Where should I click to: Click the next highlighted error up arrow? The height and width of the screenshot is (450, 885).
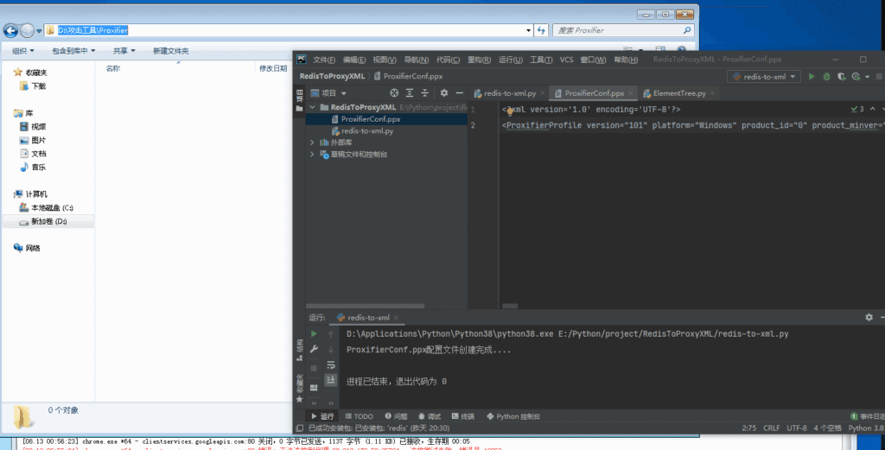(873, 109)
